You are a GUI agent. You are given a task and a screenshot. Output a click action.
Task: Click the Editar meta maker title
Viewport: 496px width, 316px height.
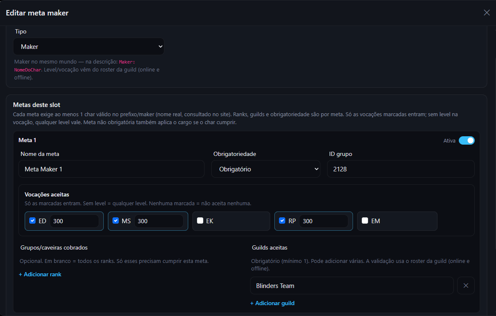pyautogui.click(x=37, y=13)
